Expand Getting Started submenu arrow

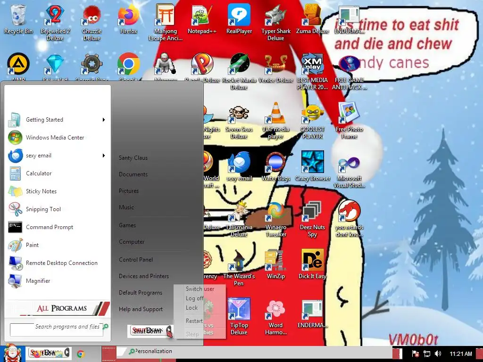pos(104,120)
